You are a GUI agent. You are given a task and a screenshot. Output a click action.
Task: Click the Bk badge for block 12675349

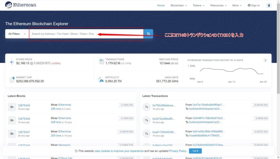(12, 107)
